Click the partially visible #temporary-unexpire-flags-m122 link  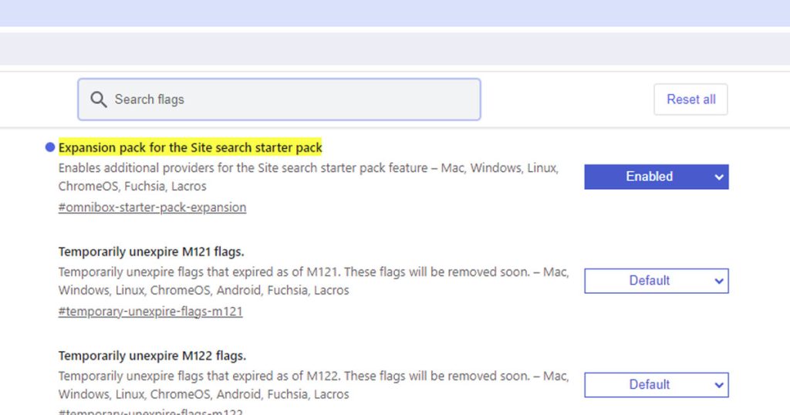pos(150,412)
